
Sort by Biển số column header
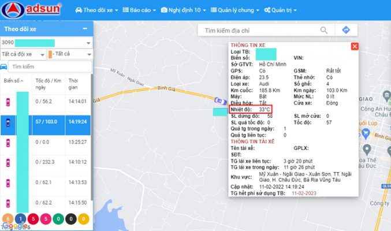click(14, 81)
